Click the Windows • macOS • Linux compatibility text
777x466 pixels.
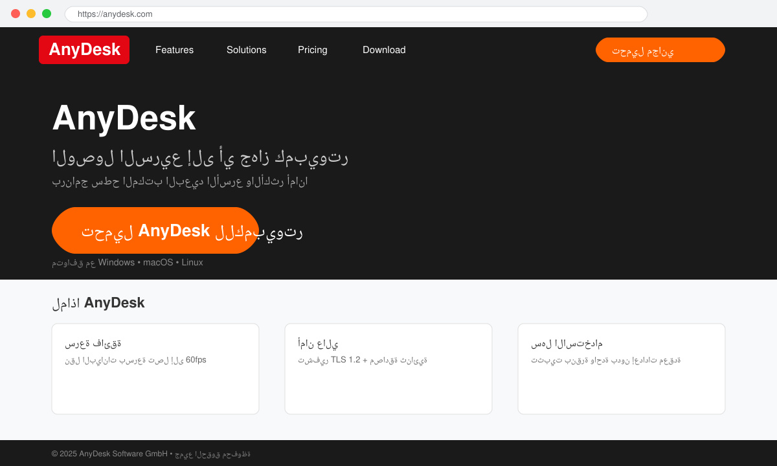point(128,263)
